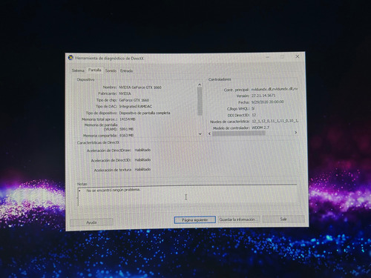Select the NVIDIA GeForce GTX 1660 name value
Image resolution: width=371 pixels, height=278 pixels.
coord(140,87)
